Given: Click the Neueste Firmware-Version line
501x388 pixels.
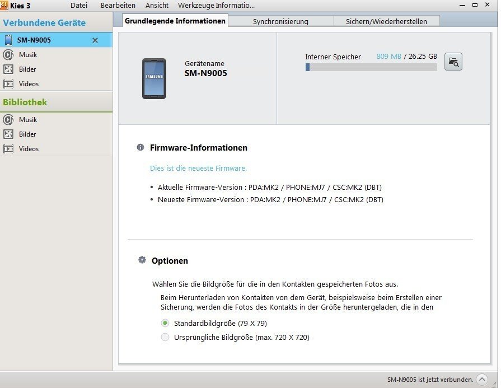Looking at the screenshot, I should (270, 200).
